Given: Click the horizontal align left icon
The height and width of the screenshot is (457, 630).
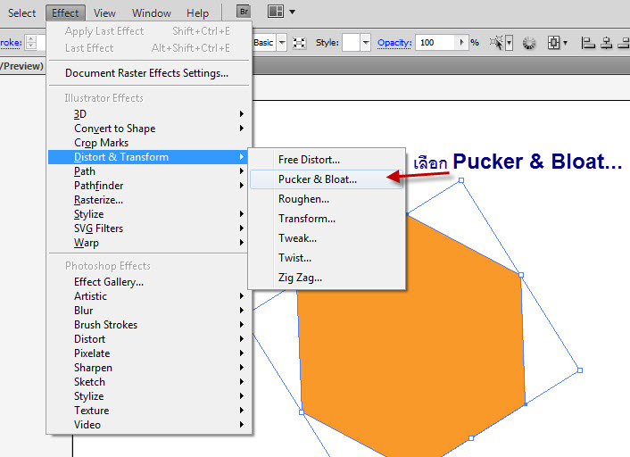Looking at the screenshot, I should [x=588, y=42].
